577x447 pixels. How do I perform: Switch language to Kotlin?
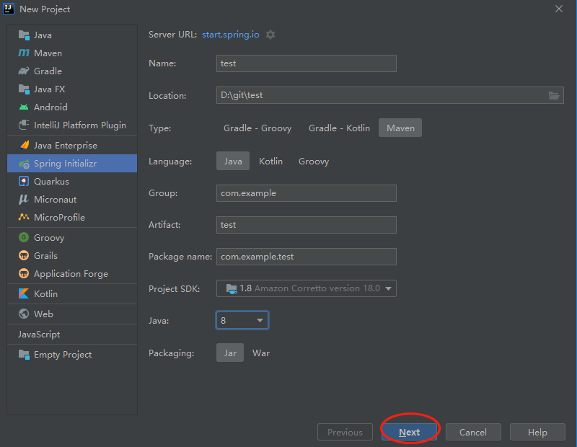(x=270, y=161)
